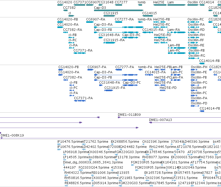The width and height of the screenshot is (221, 187).
Task: Click the EK268856.5prime EST label
Action: point(125,142)
